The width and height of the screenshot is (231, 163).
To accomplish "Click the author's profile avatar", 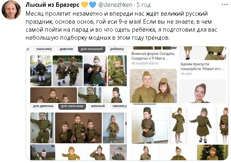I will (x=11, y=10).
